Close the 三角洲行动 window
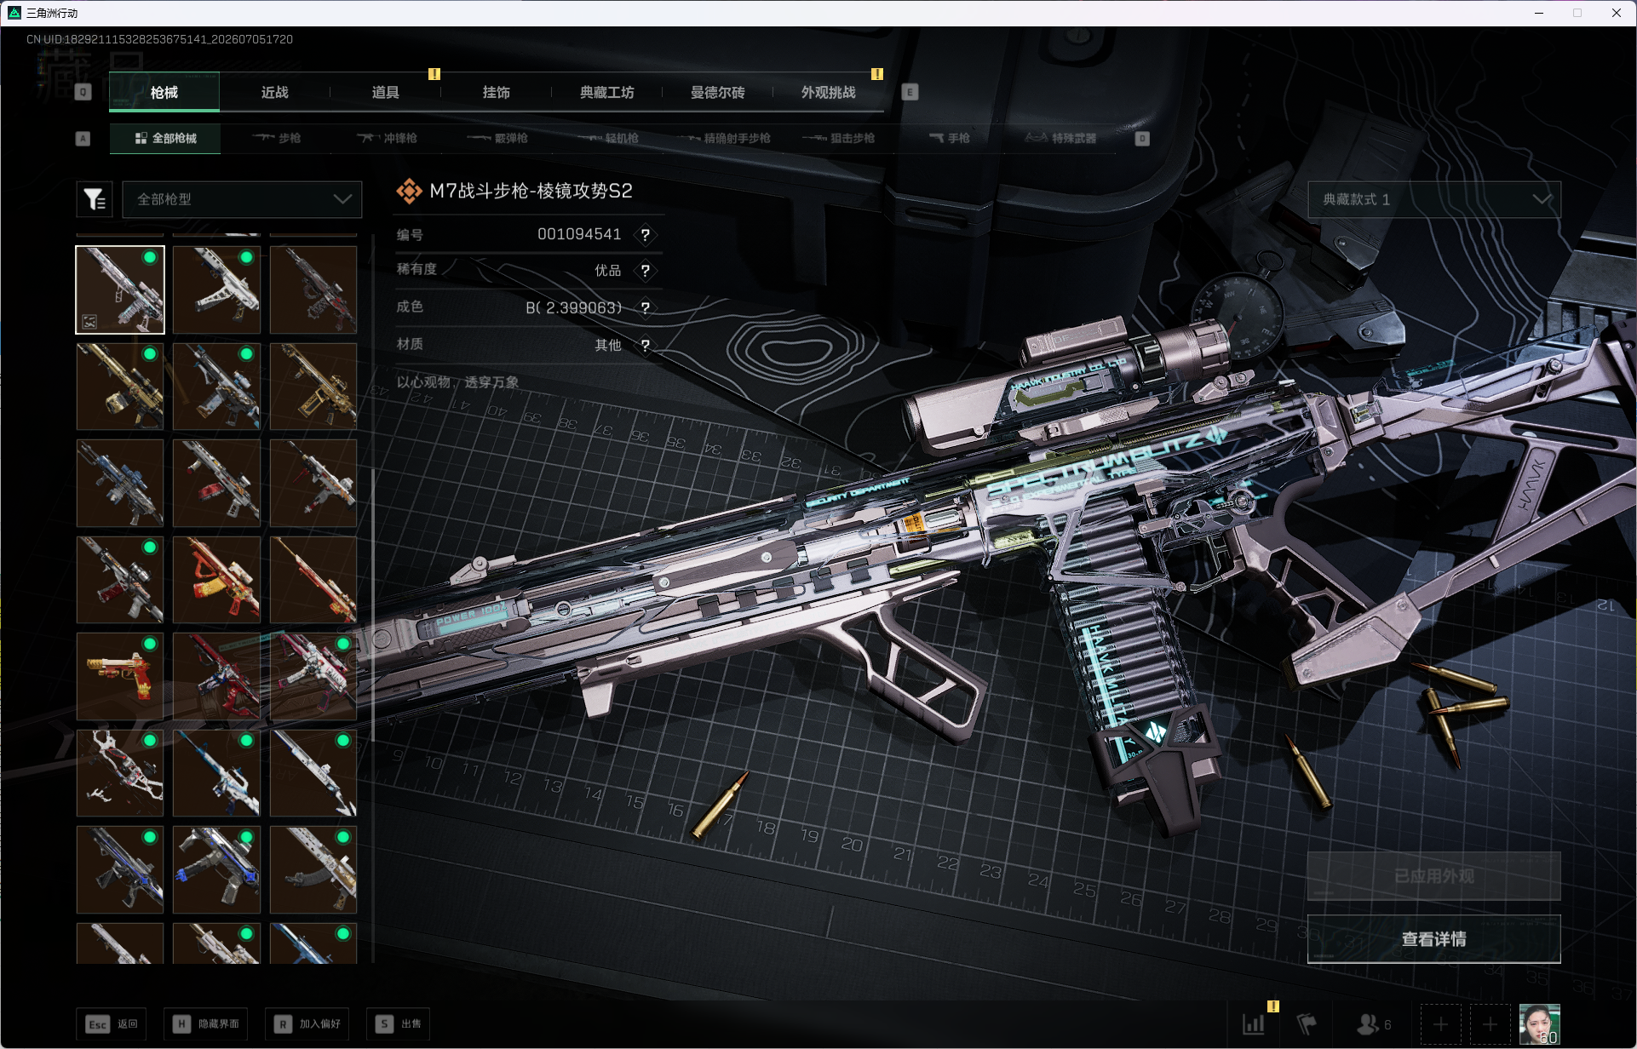 pos(1617,13)
